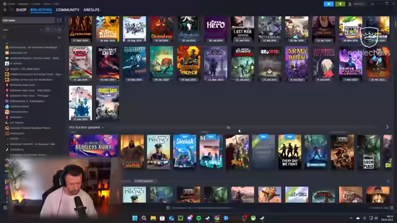Open the COMMUNITY tab

[x=68, y=10]
